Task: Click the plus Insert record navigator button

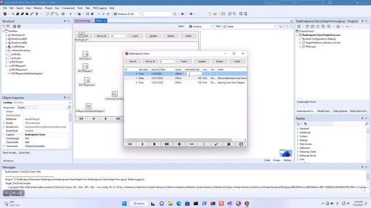Action: pos(179,144)
